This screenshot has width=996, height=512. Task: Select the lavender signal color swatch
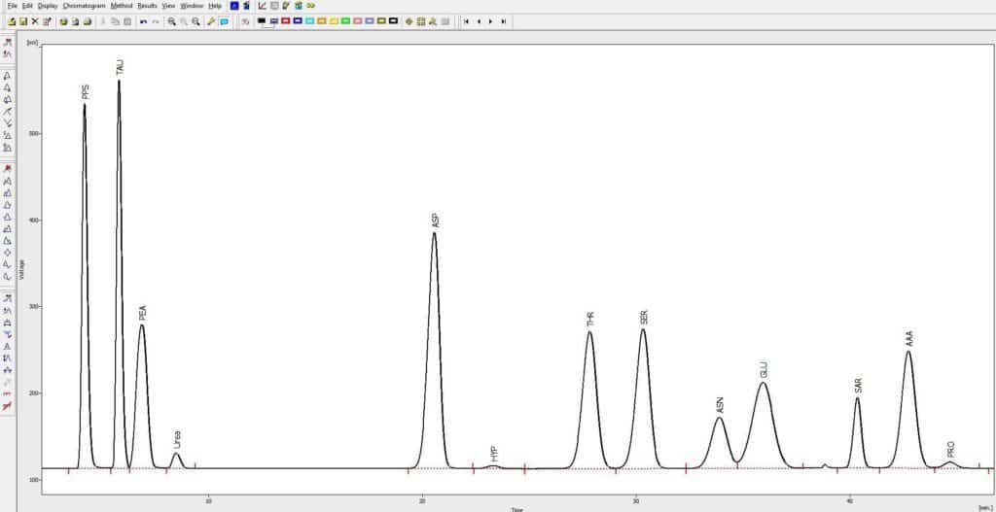369,21
